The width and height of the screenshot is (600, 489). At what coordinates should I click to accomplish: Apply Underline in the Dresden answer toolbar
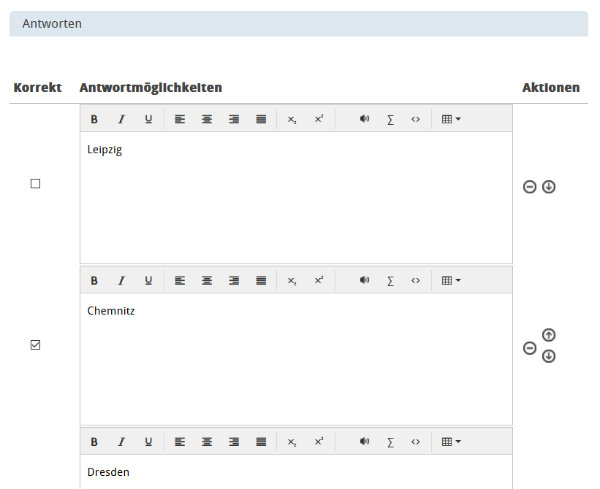coord(148,442)
